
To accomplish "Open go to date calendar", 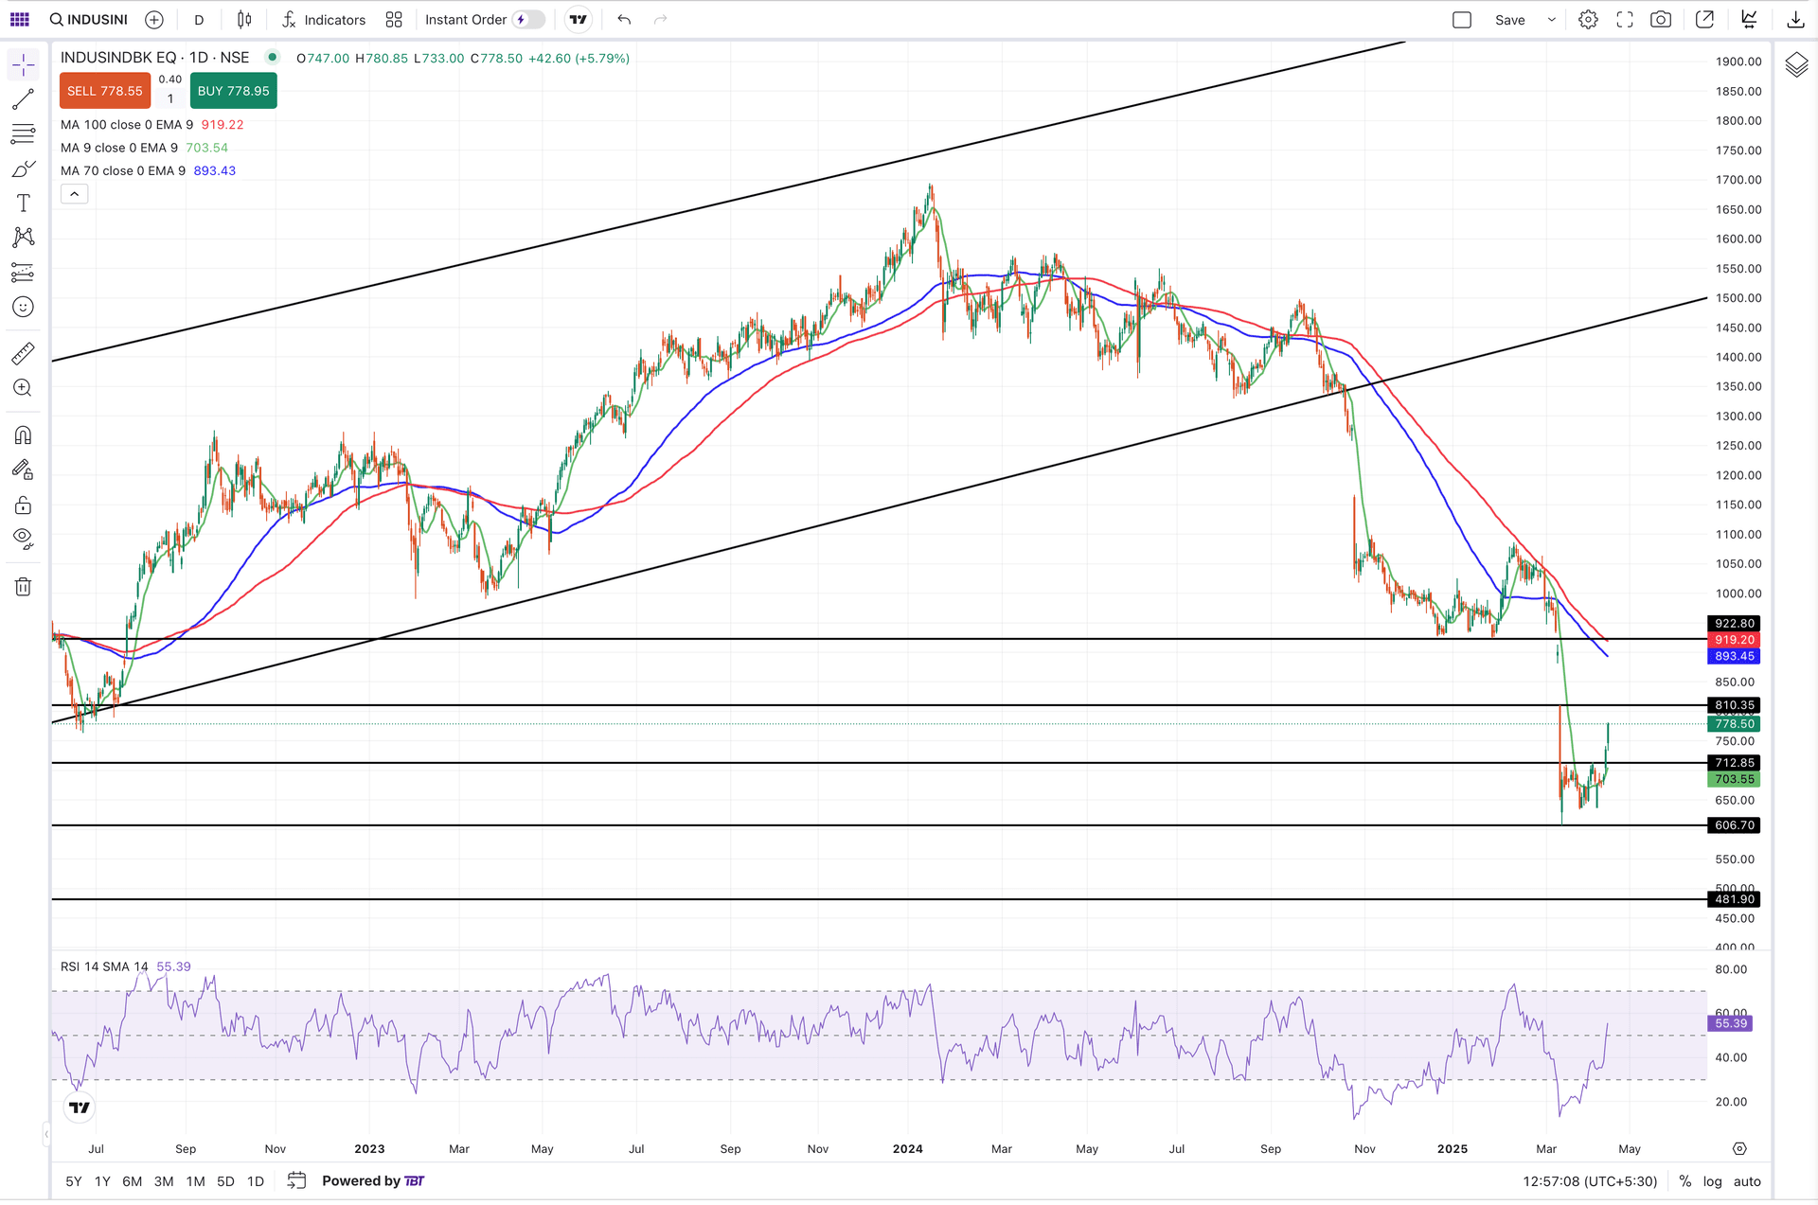I will click(x=296, y=1180).
